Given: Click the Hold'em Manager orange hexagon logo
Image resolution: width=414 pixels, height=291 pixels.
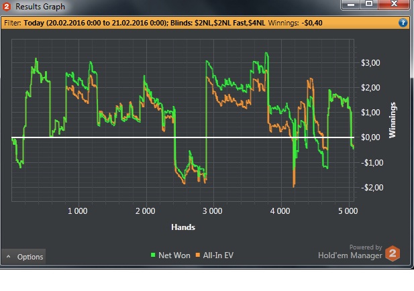Looking at the screenshot, I should tap(393, 253).
